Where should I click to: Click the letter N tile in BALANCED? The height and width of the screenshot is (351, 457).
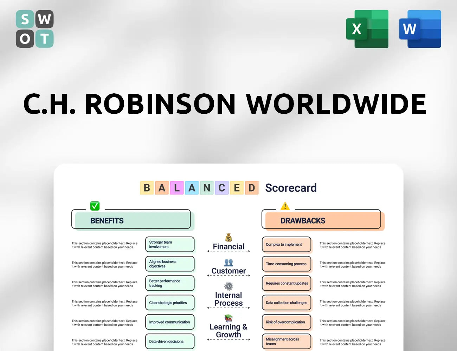(207, 188)
